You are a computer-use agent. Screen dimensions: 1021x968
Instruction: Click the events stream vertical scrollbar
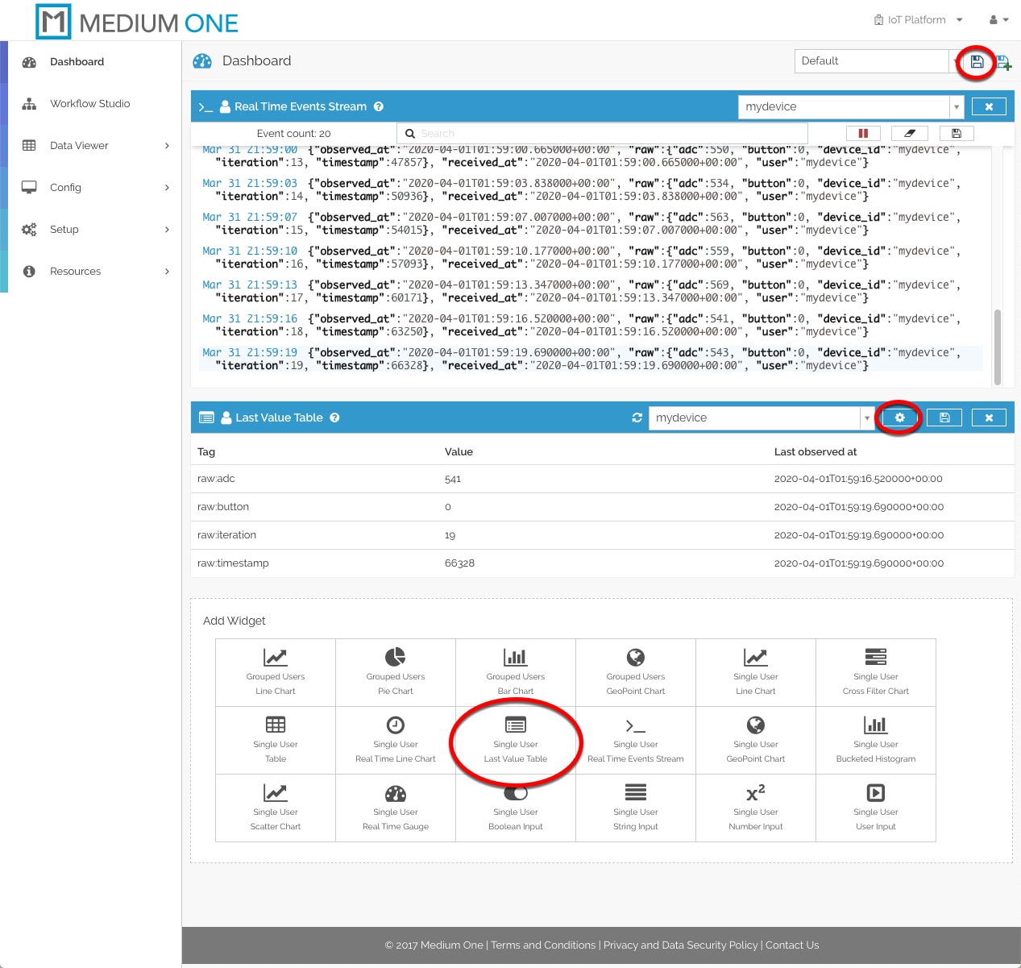pos(998,347)
